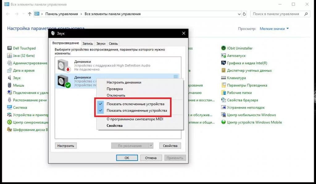This screenshot has width=316, height=184.
Task: Open the Java (32 бита) icon
Action: (x=10, y=56)
